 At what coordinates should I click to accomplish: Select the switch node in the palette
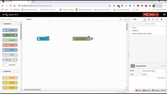pos(10,83)
